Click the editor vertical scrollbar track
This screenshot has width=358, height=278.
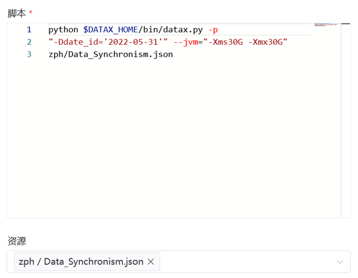point(346,120)
